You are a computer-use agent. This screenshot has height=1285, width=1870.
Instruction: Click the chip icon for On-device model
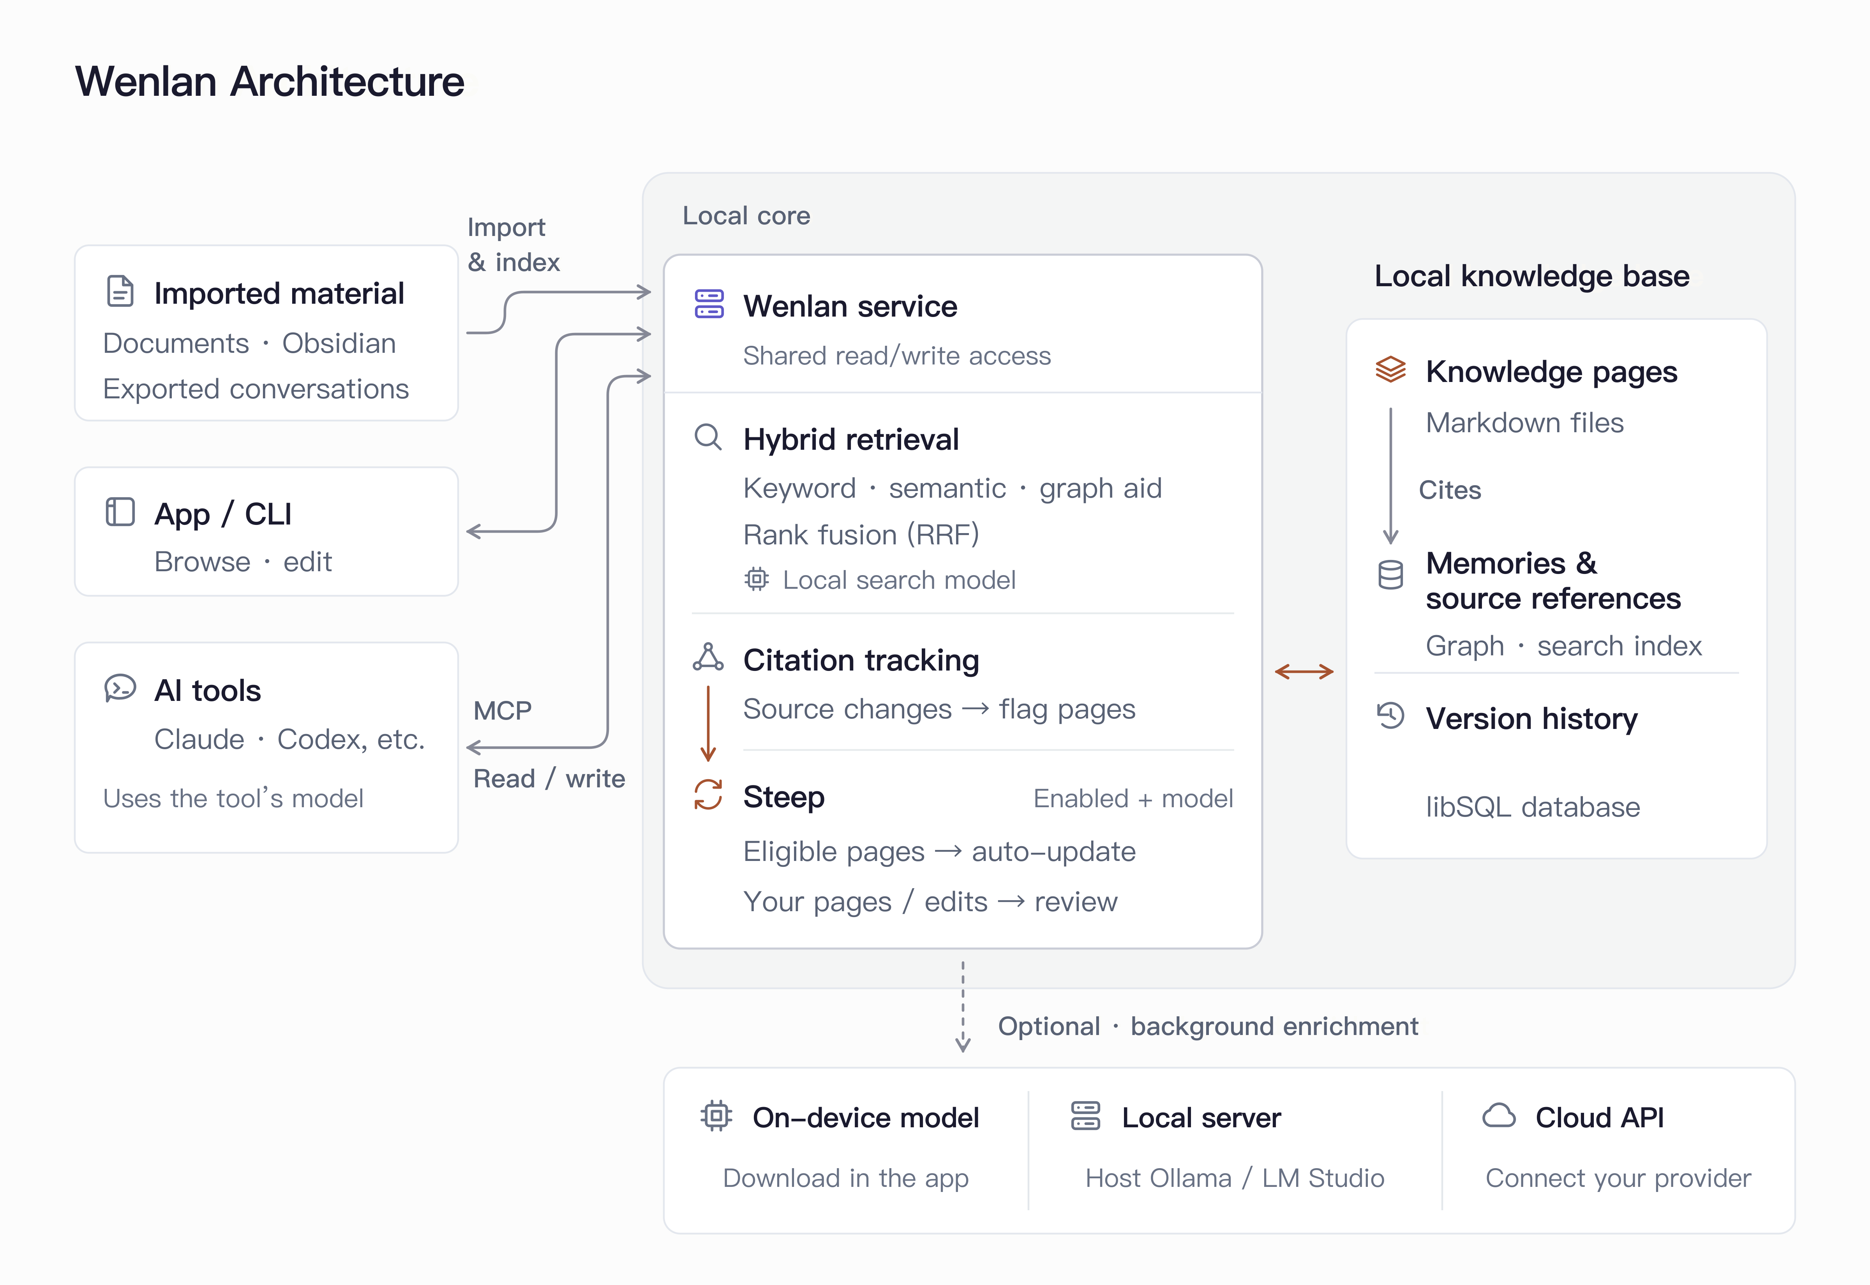click(716, 1116)
